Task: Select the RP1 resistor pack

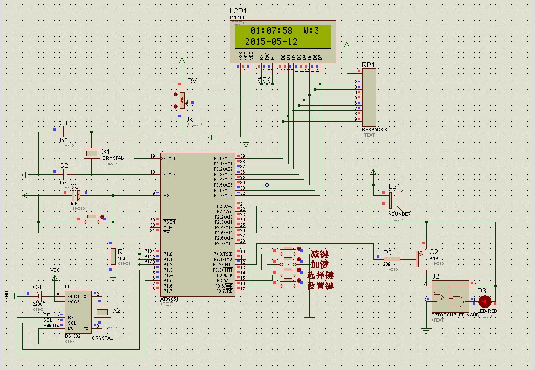Action: (x=369, y=97)
